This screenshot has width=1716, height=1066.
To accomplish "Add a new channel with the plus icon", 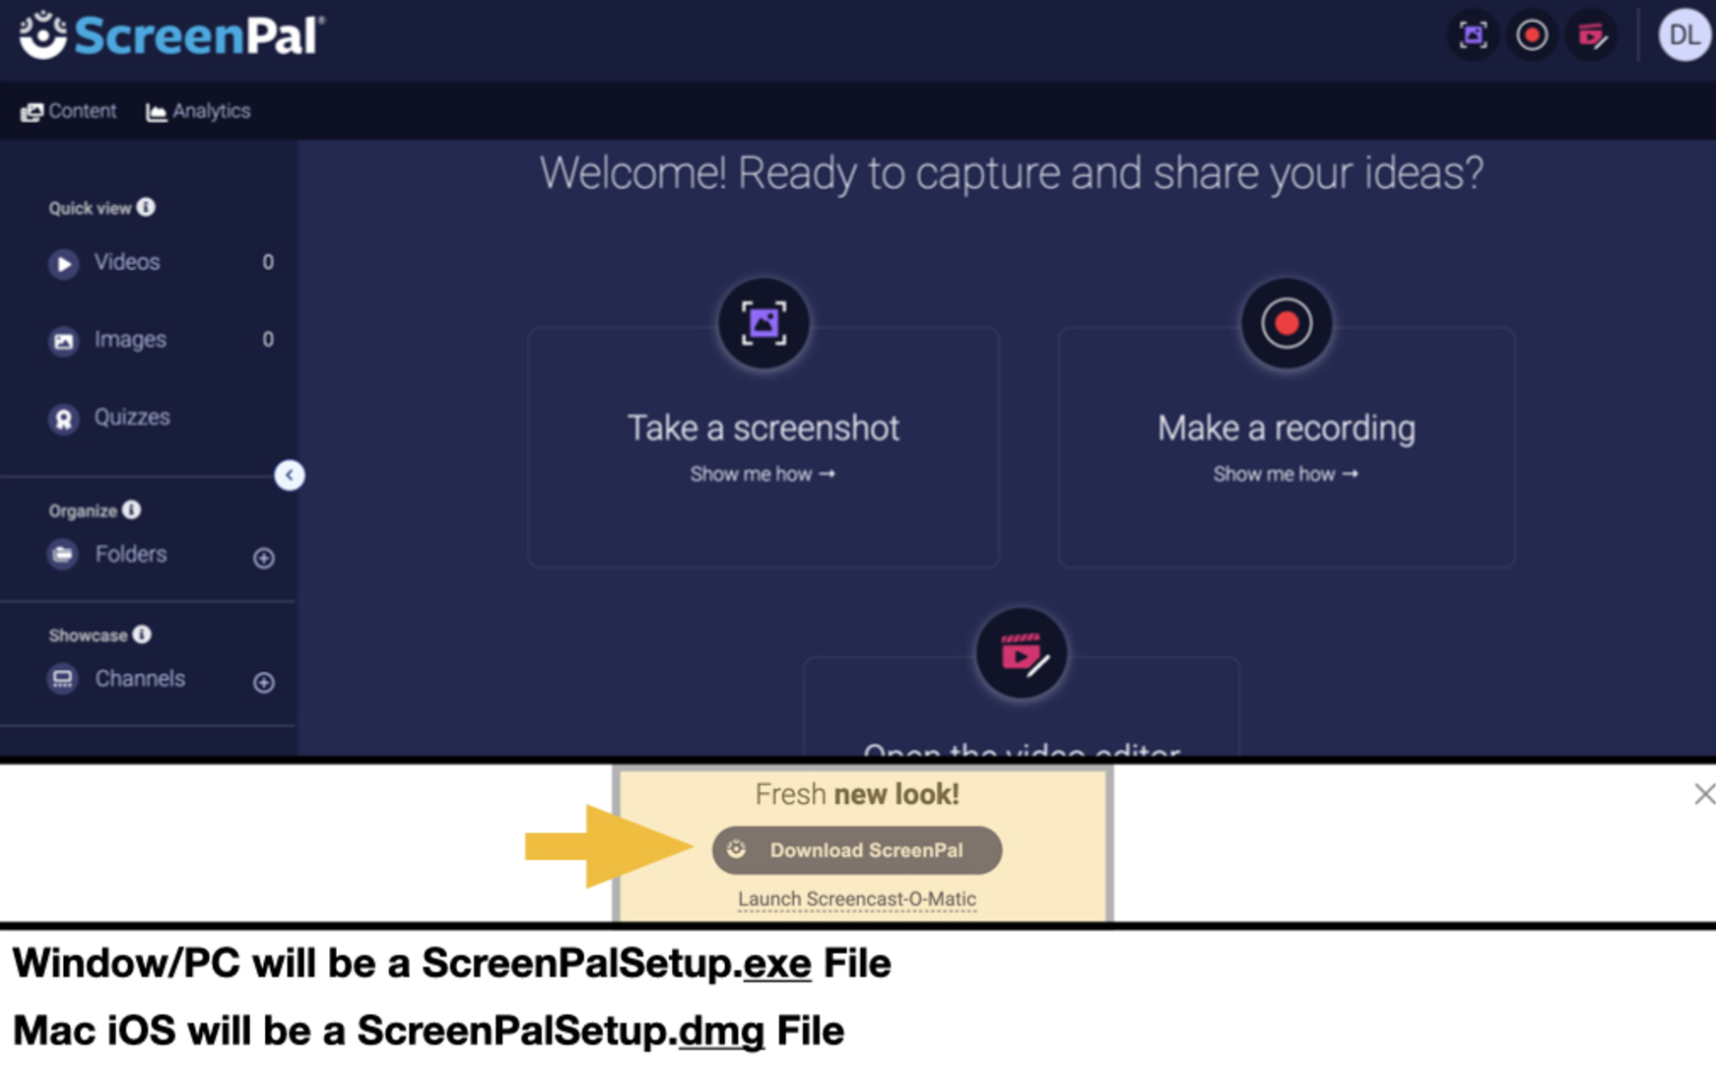I will pyautogui.click(x=263, y=681).
